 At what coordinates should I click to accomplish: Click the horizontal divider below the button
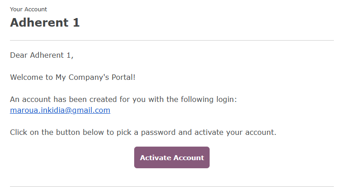tap(172, 186)
